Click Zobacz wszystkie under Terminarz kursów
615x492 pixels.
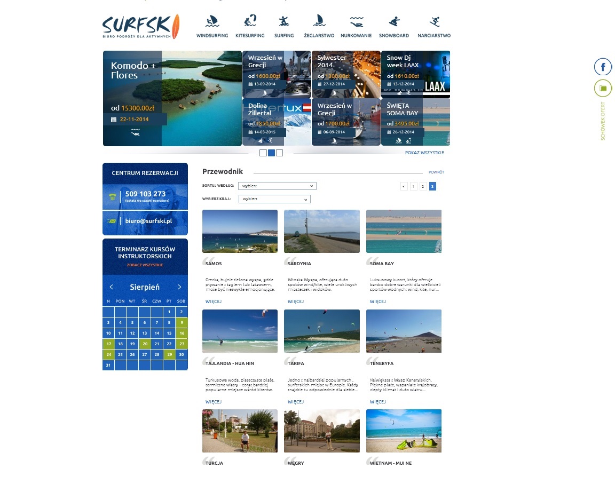point(145,265)
